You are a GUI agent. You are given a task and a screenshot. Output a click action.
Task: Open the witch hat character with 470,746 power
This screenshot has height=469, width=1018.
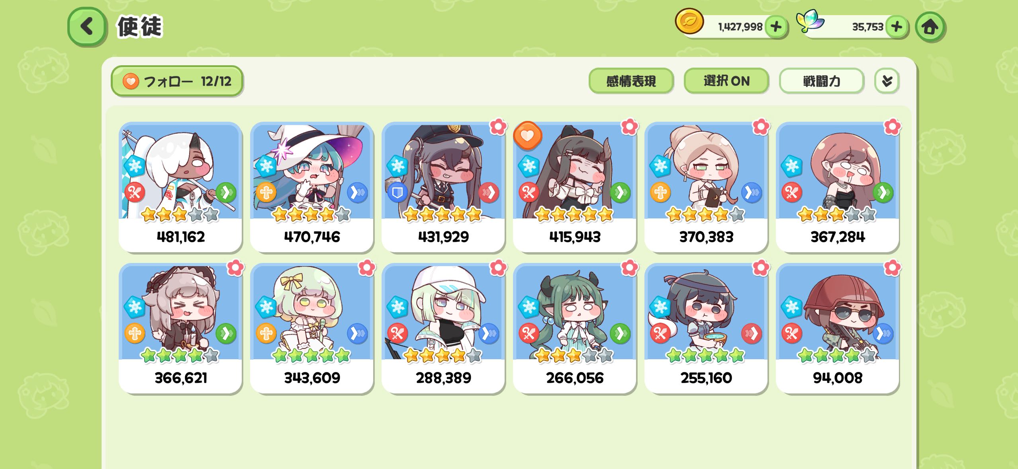click(312, 187)
